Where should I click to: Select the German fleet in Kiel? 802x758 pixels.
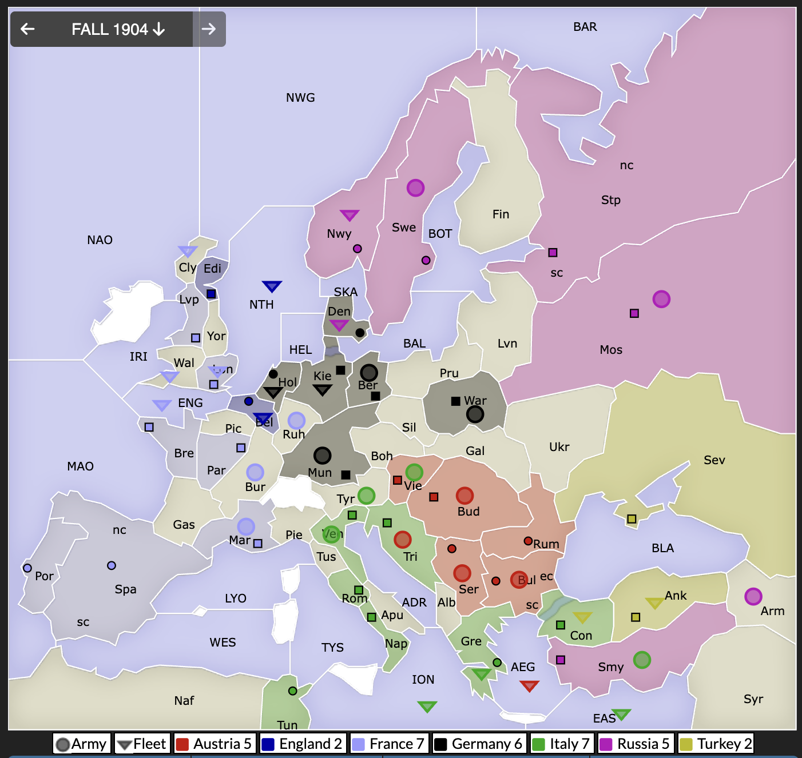(323, 390)
